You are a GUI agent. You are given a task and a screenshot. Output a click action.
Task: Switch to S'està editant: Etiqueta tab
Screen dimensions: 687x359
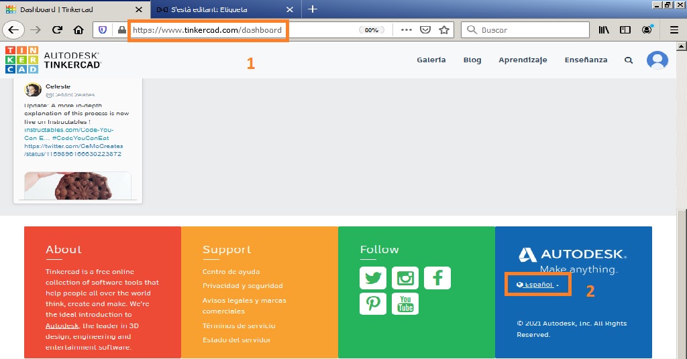point(225,9)
